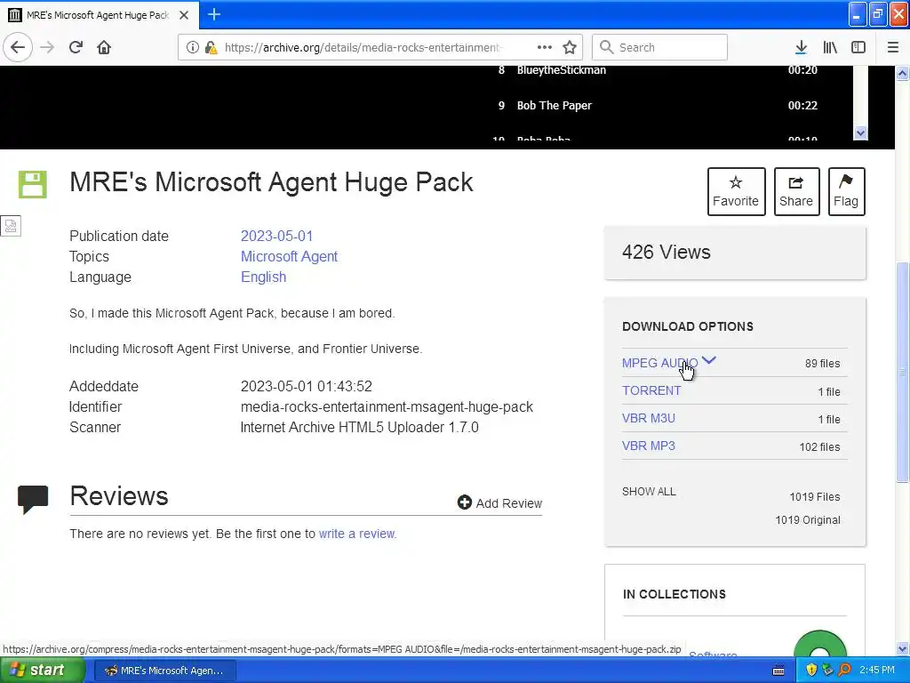Select the MRE's Microsoft Agen taskbar button
The height and width of the screenshot is (683, 910).
(x=164, y=671)
